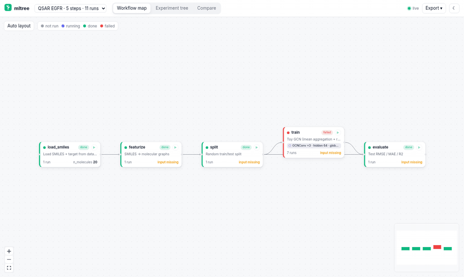Click the mltree logo icon
Screen dimensions: 464x277
[x=8, y=8]
